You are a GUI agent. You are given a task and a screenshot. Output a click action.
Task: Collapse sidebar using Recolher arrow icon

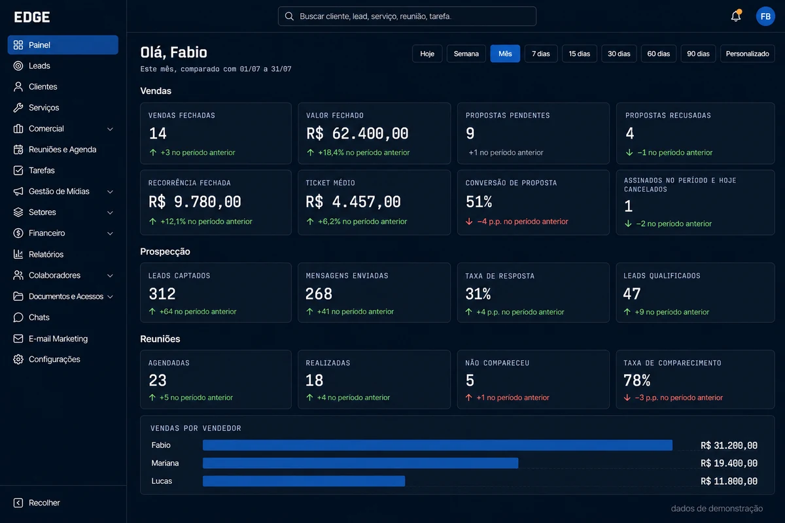18,503
